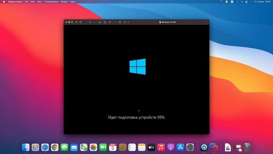
Task: Click the Windows logo in VM screen
Action: pos(137,67)
